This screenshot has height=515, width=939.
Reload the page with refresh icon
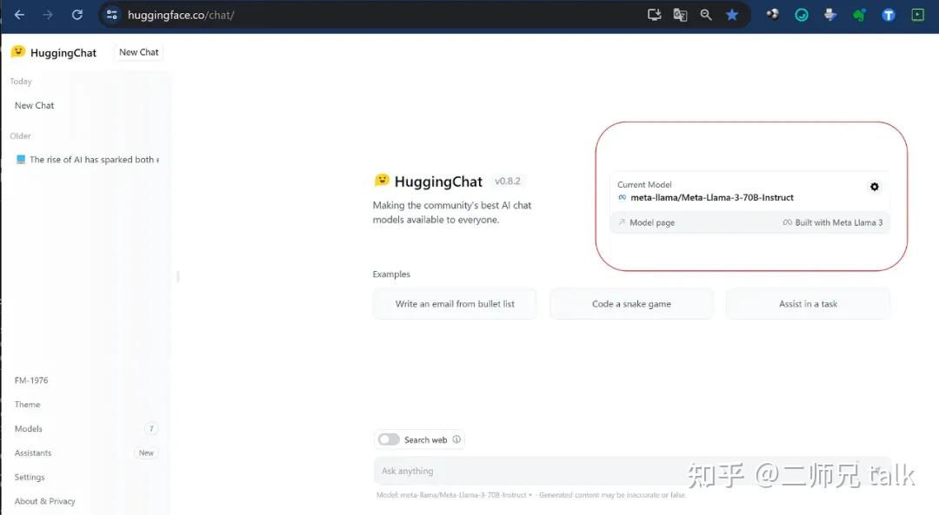pos(77,15)
